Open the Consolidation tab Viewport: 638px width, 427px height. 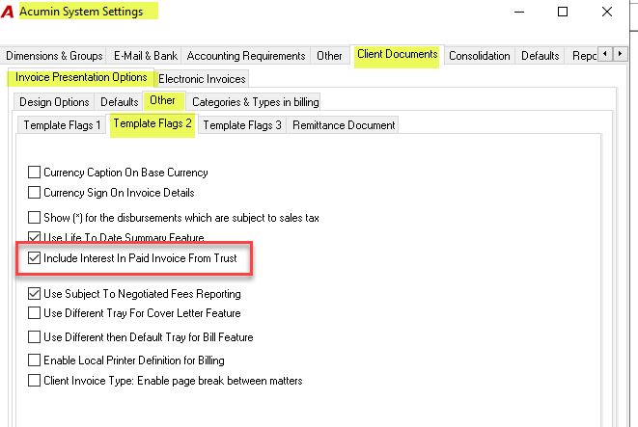coord(480,56)
